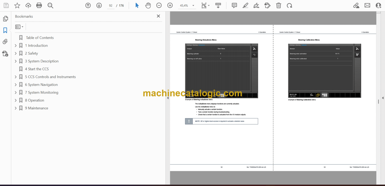Go to next page arrow
The width and height of the screenshot is (385, 186).
point(99,6)
